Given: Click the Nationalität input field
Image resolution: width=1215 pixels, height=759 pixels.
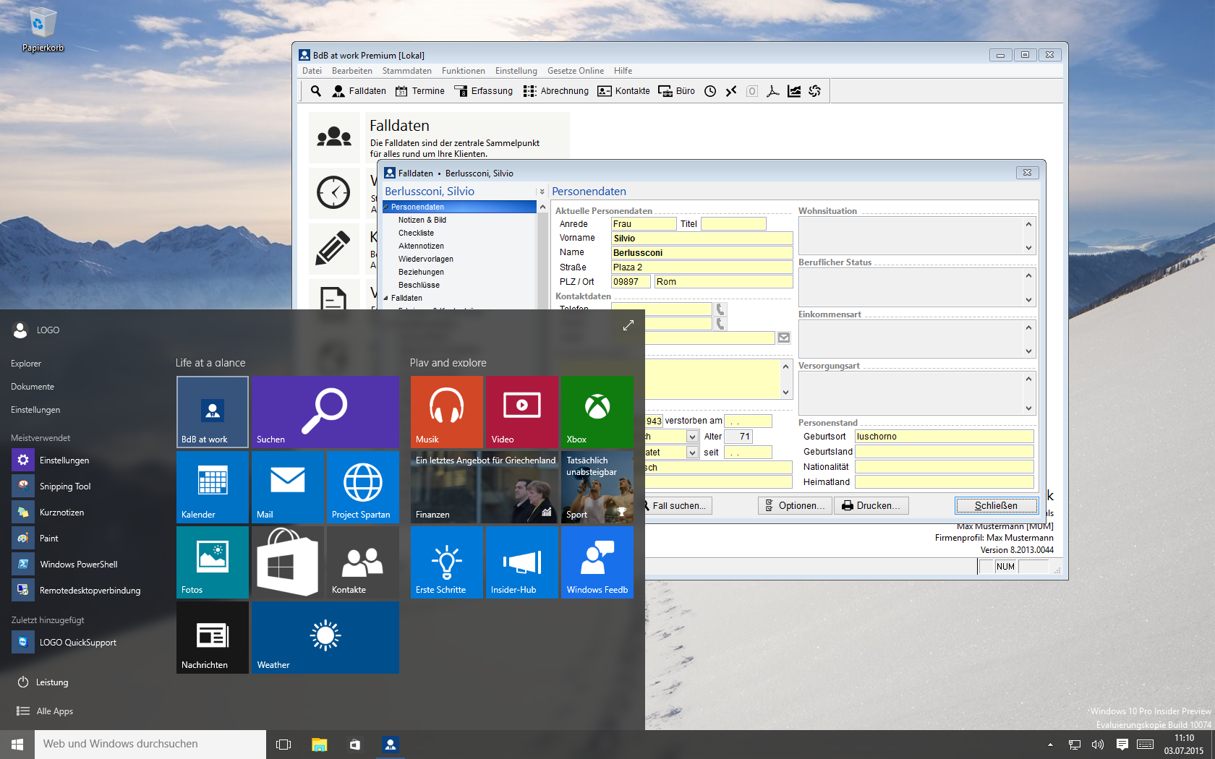Looking at the screenshot, I should click(944, 467).
